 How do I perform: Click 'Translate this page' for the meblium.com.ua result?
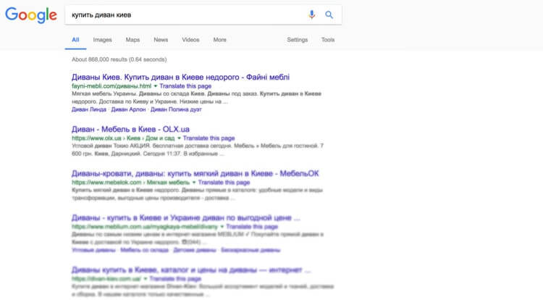(x=252, y=227)
